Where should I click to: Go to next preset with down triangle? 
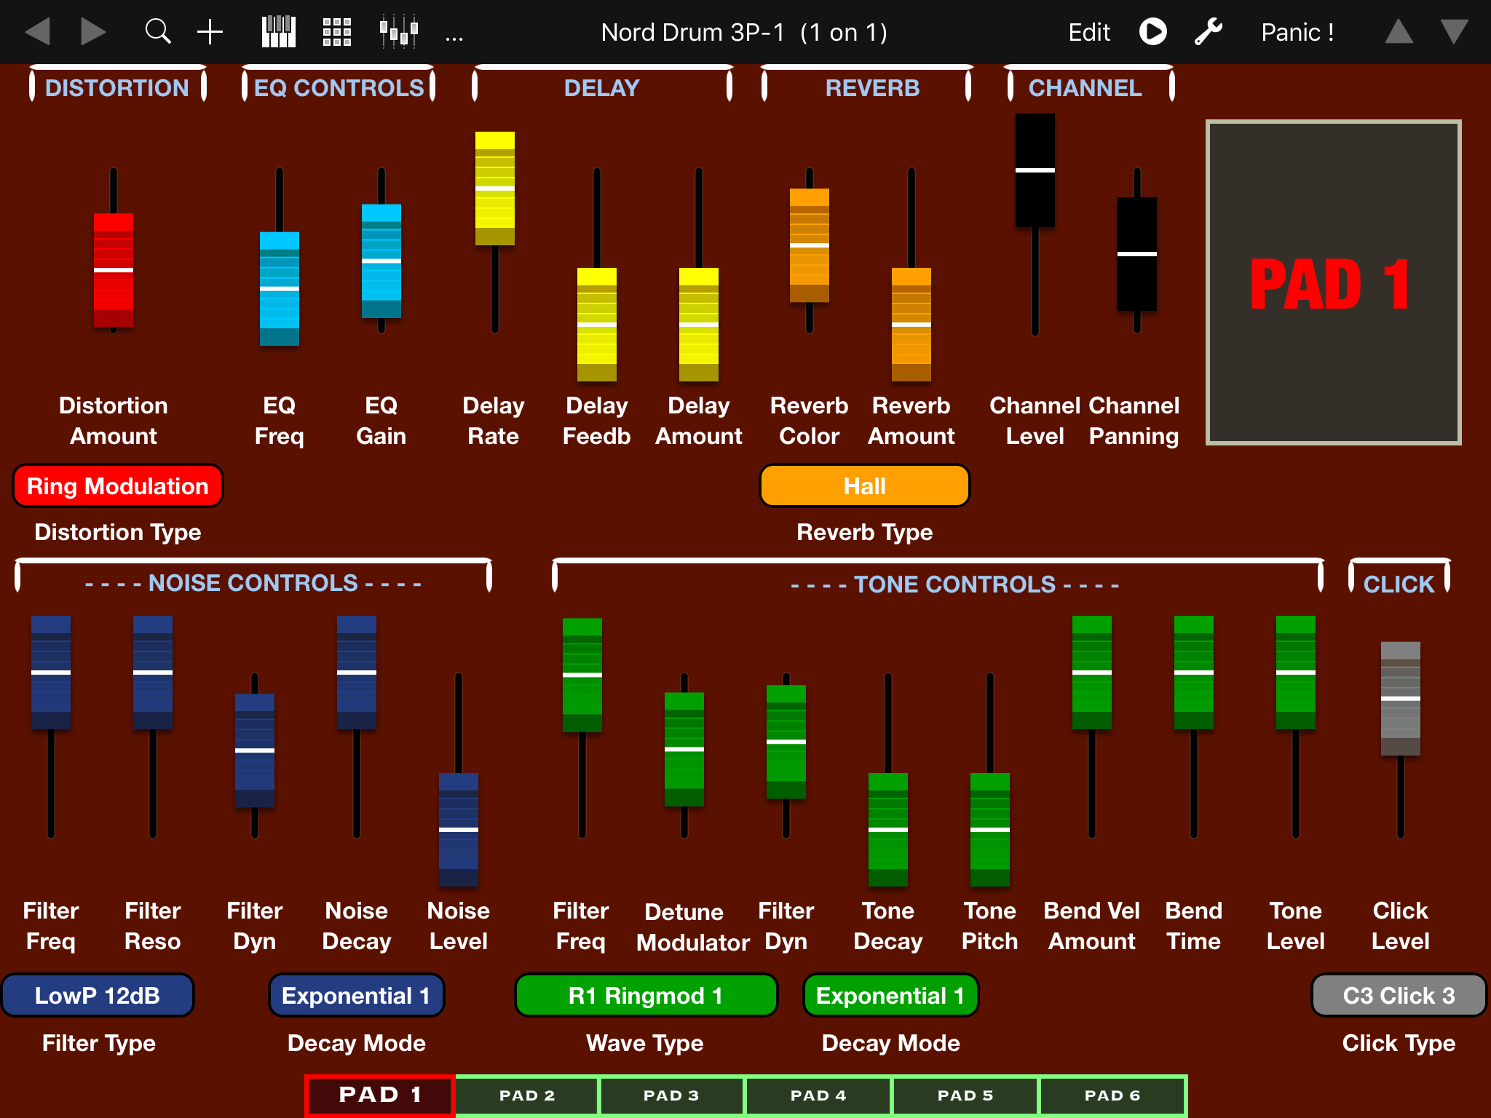(1454, 32)
